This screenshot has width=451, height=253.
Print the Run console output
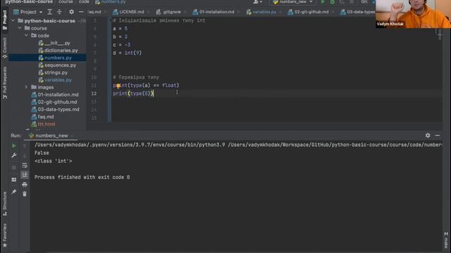click(25, 184)
